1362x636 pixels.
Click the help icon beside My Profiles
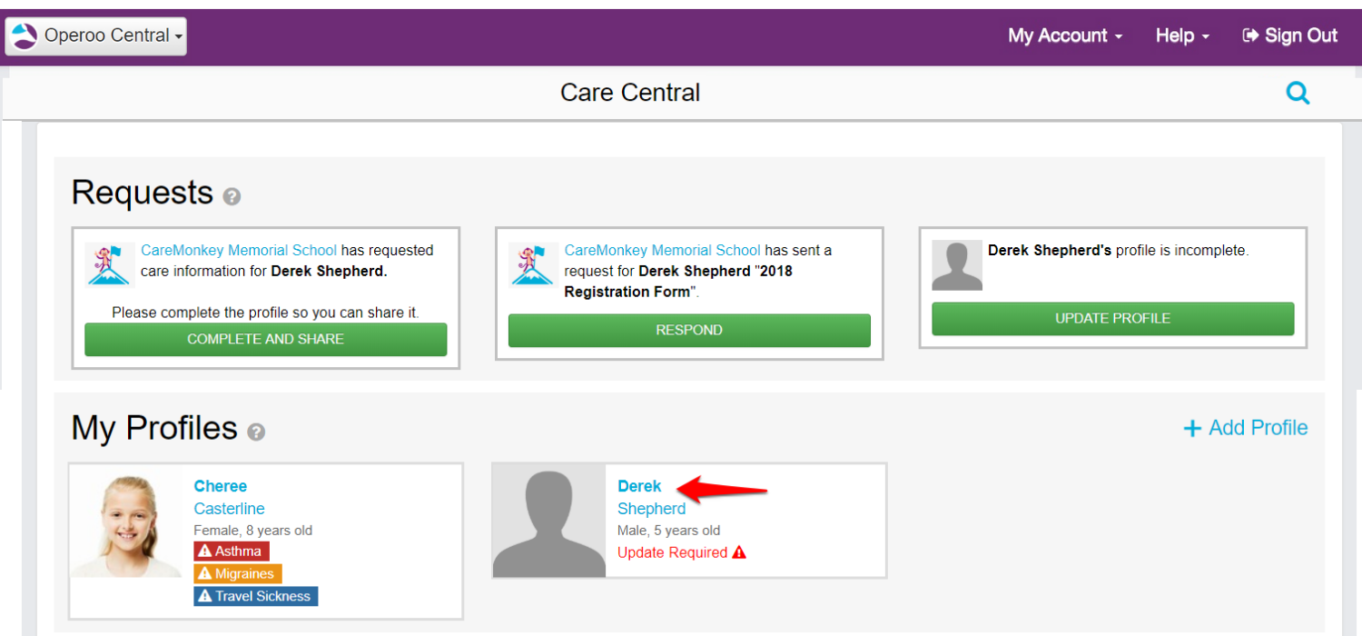point(256,432)
